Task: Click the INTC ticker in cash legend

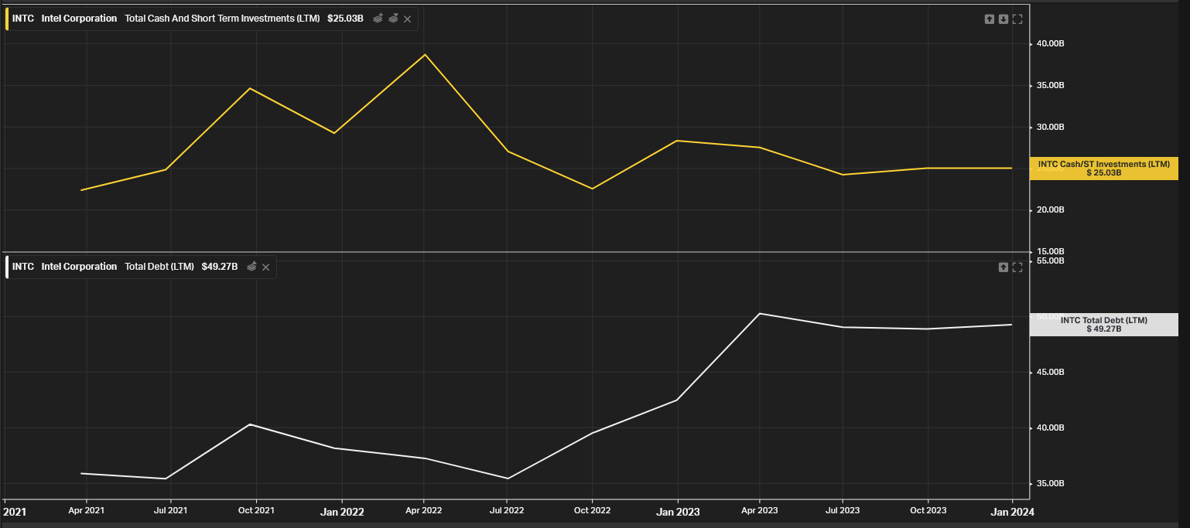Action: coord(23,19)
